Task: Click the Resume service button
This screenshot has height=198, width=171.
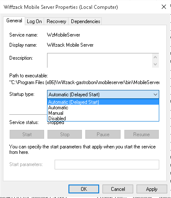Action: pyautogui.click(x=142, y=135)
